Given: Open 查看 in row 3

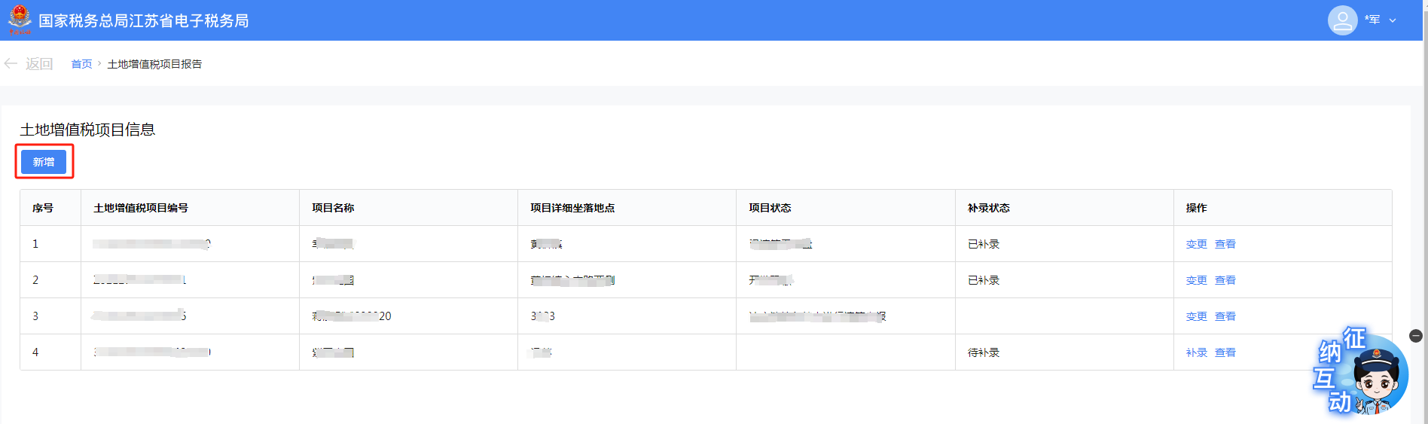Looking at the screenshot, I should pos(1225,316).
